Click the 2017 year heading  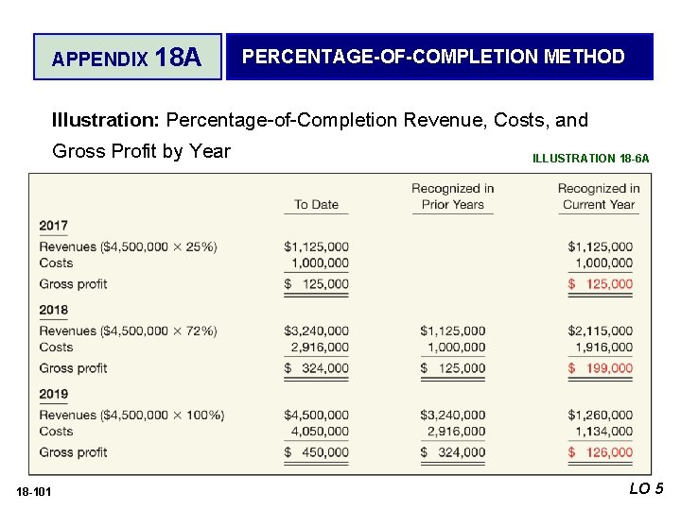(x=54, y=226)
